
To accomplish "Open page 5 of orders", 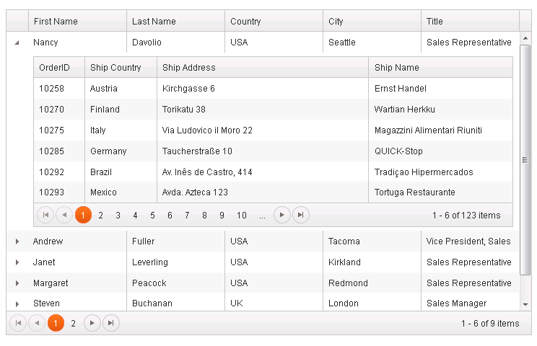I will (152, 215).
